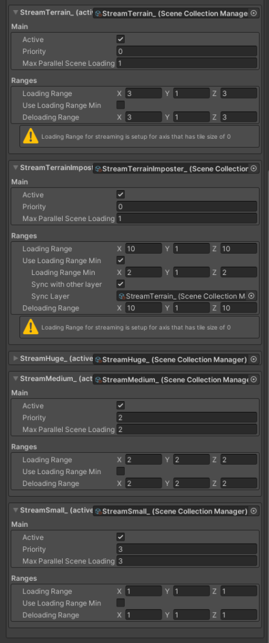The width and height of the screenshot is (269, 643).
Task: Click Max Parallel Scene Loading field of StreamSmall_
Action: tap(187, 561)
